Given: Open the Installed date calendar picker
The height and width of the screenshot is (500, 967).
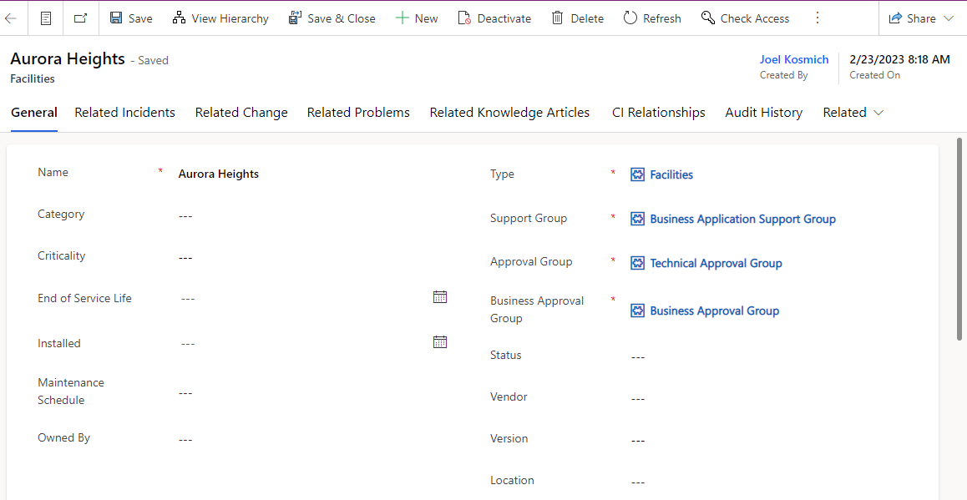Looking at the screenshot, I should pyautogui.click(x=440, y=342).
